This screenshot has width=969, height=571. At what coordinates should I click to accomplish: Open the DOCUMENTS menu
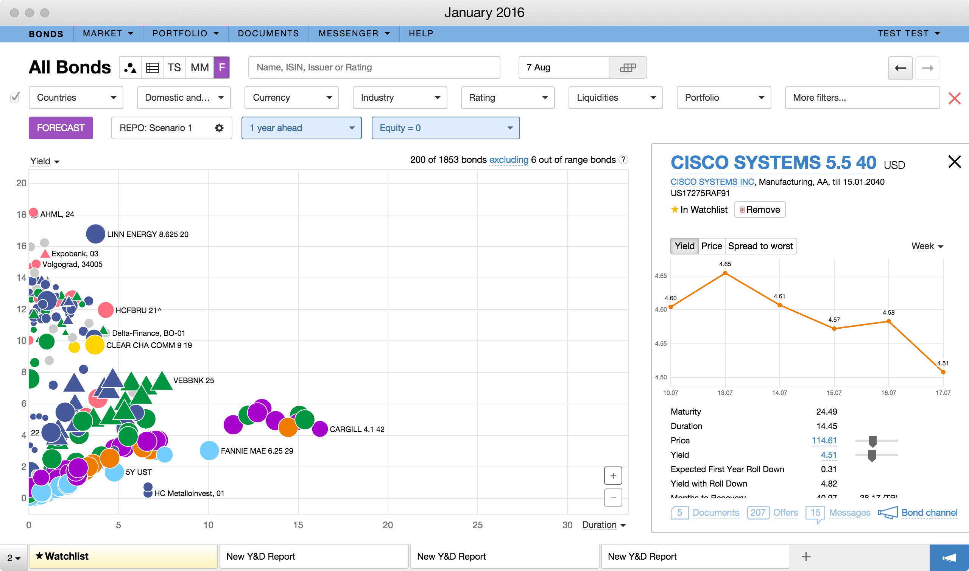click(x=268, y=34)
